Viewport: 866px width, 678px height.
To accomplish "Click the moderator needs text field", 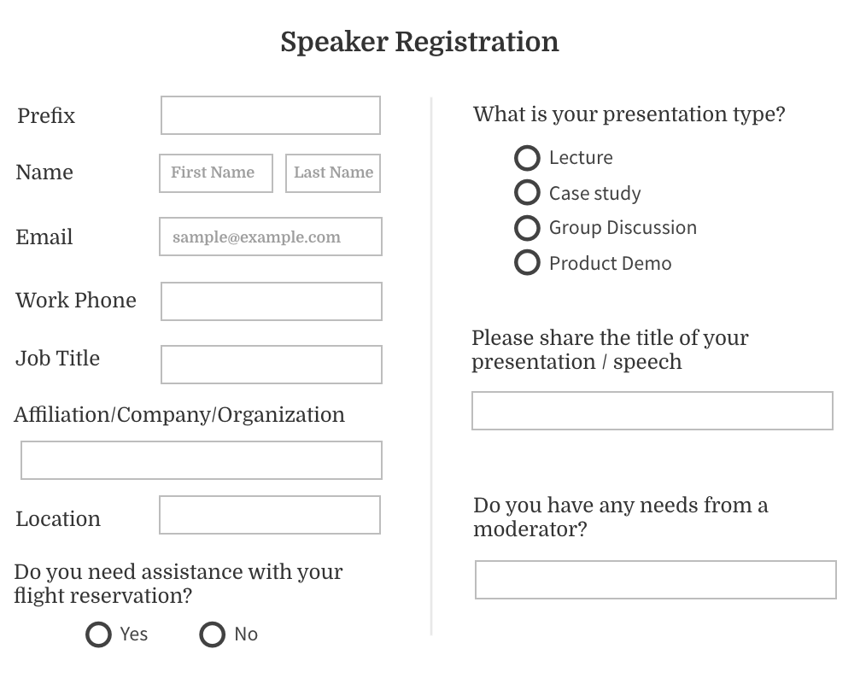I will point(656,580).
